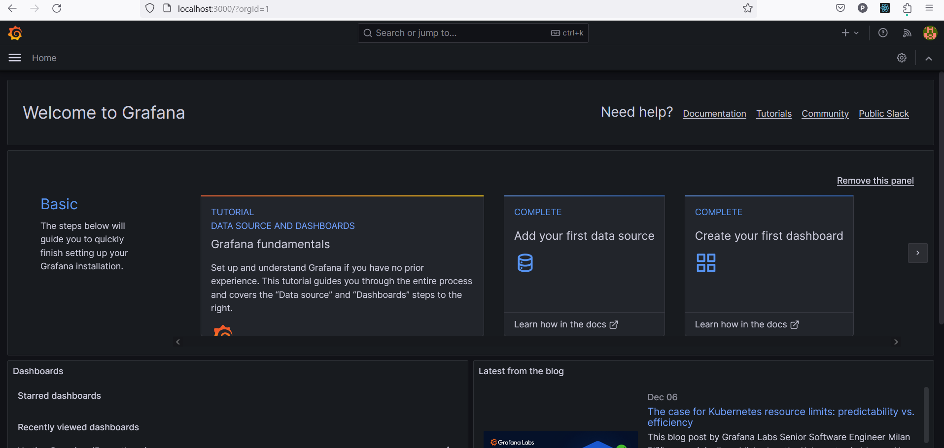
Task: Open the Community link
Action: (x=825, y=114)
